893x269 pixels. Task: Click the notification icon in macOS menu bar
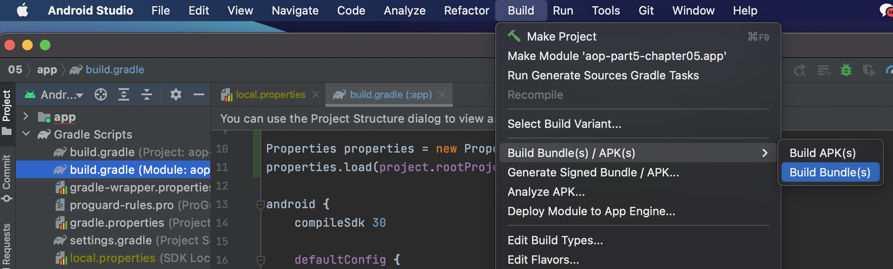point(886,10)
